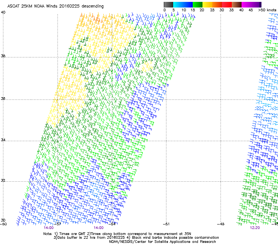The width and height of the screenshot is (278, 244).
Task: Click the latitude label '34'
Action: click(x=3, y=140)
